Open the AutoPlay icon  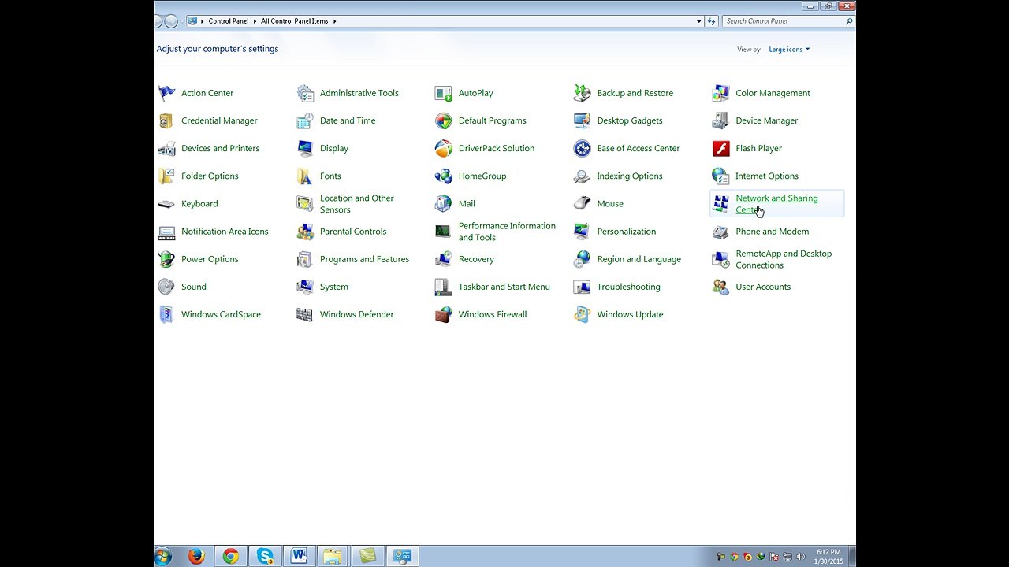(x=444, y=93)
